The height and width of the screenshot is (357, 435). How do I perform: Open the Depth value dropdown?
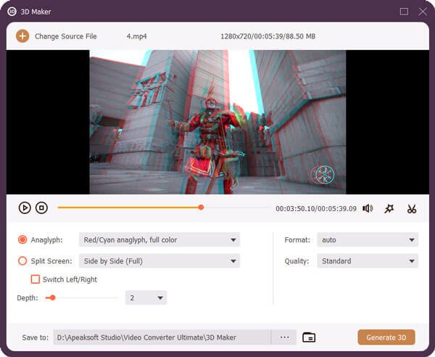pyautogui.click(x=146, y=297)
